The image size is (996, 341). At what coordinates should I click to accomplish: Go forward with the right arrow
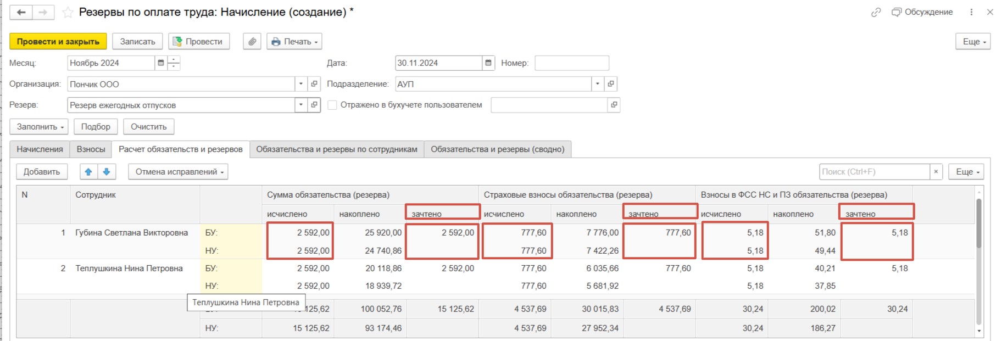(43, 12)
